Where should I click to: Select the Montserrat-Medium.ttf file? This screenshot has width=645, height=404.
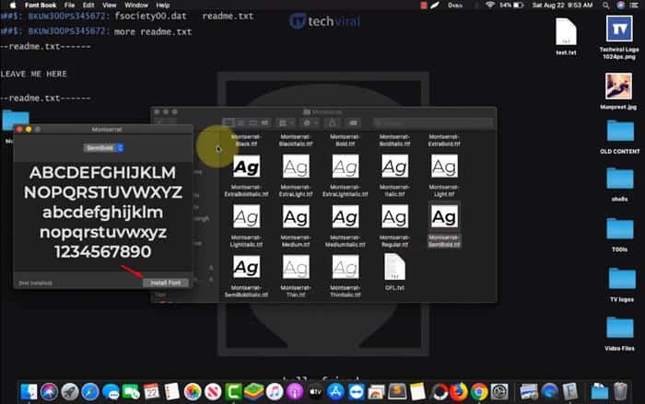coord(296,216)
